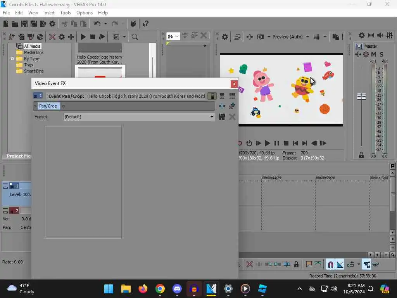Open Master FX in Master Bus

click(x=358, y=54)
